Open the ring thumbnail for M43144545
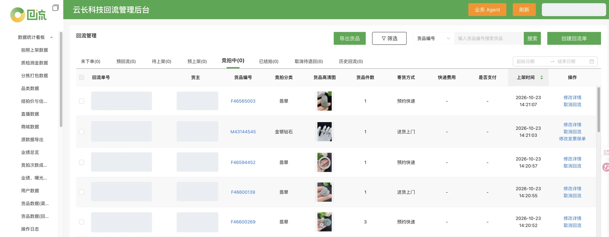Screen dimensions: 609x237 pyautogui.click(x=324, y=132)
